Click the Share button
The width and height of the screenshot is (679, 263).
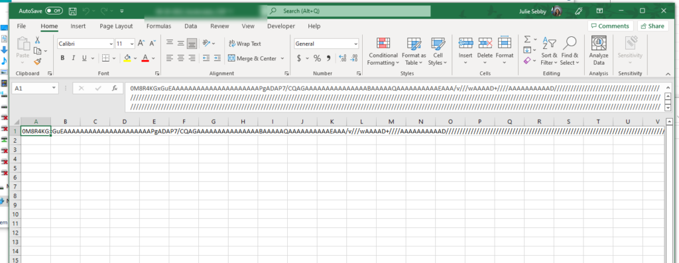[652, 26]
